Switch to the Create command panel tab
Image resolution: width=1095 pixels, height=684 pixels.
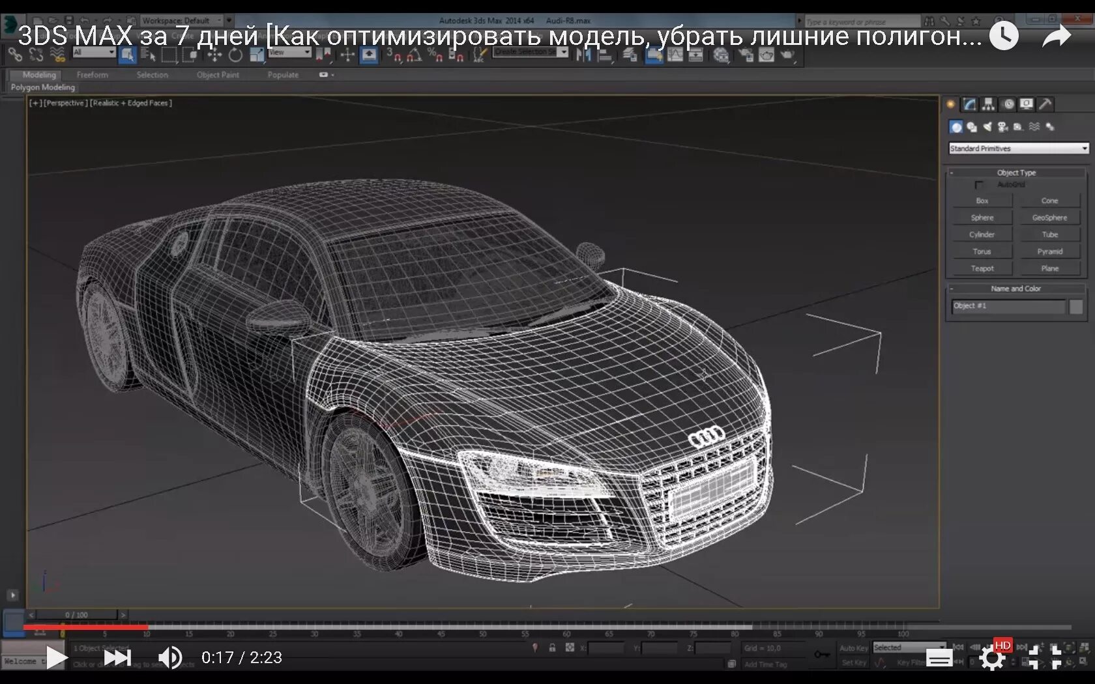(x=951, y=104)
